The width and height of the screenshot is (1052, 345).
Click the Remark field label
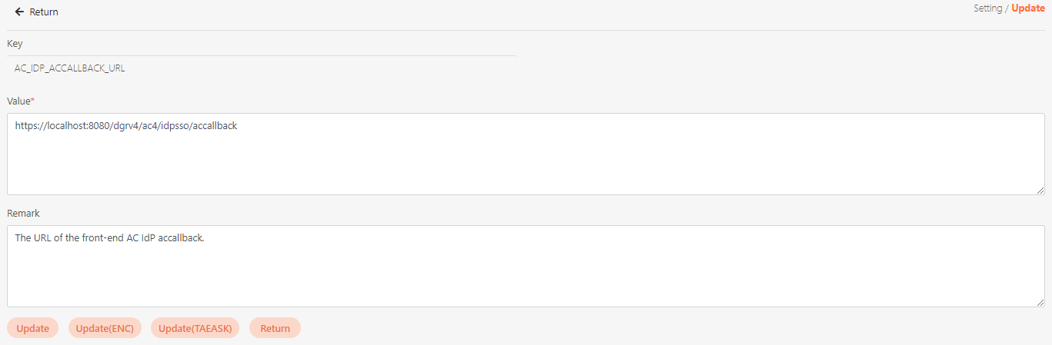tap(23, 213)
